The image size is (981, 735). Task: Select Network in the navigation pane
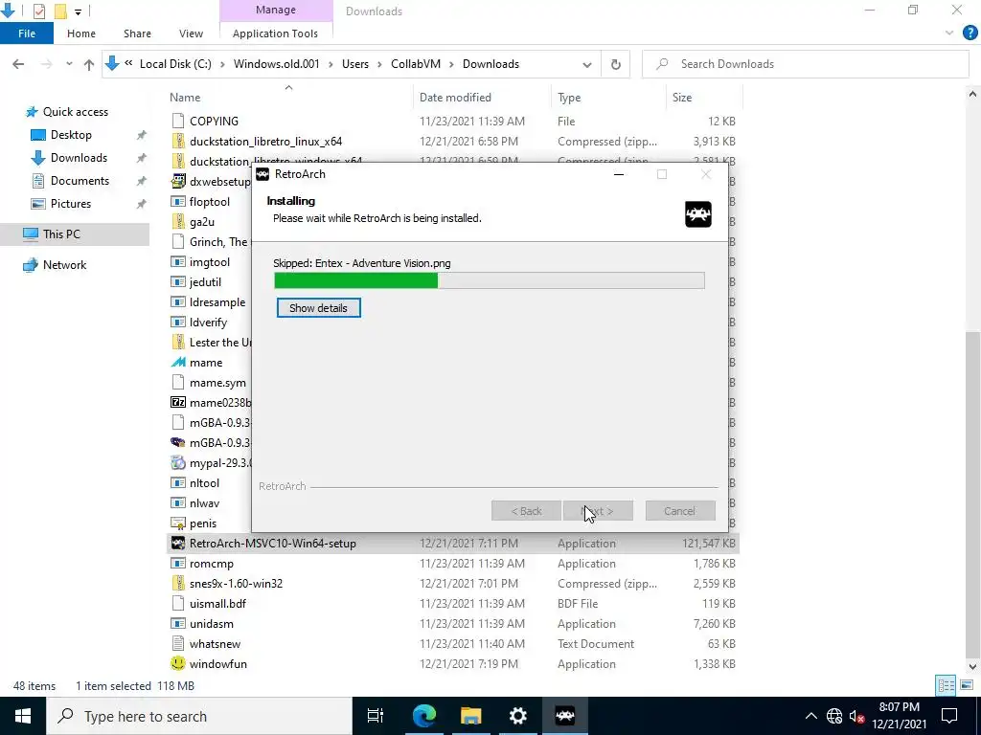(x=64, y=264)
